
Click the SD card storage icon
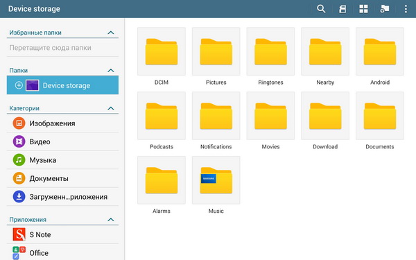pos(343,9)
